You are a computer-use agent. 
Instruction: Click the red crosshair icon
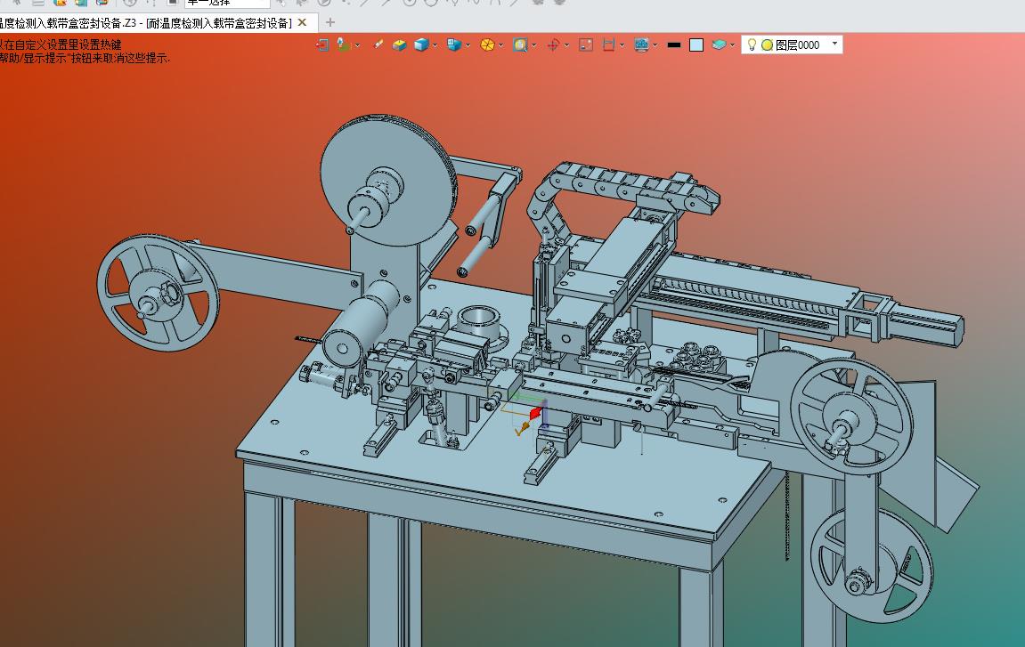pos(553,44)
